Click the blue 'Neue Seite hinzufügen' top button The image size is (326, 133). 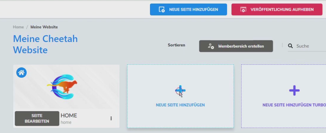(188, 10)
